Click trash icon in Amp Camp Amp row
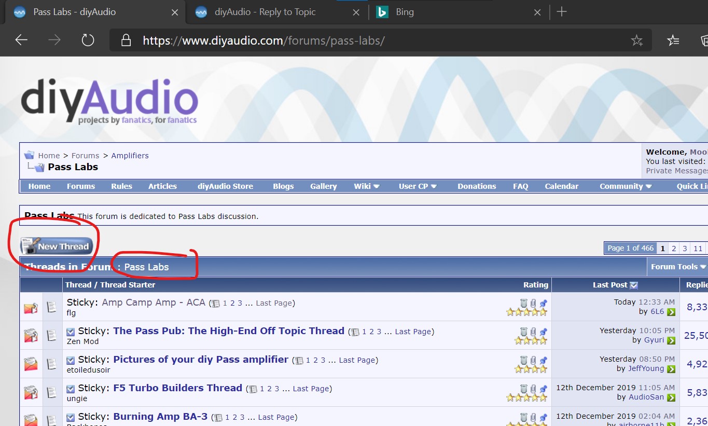The width and height of the screenshot is (708, 426). (x=524, y=303)
